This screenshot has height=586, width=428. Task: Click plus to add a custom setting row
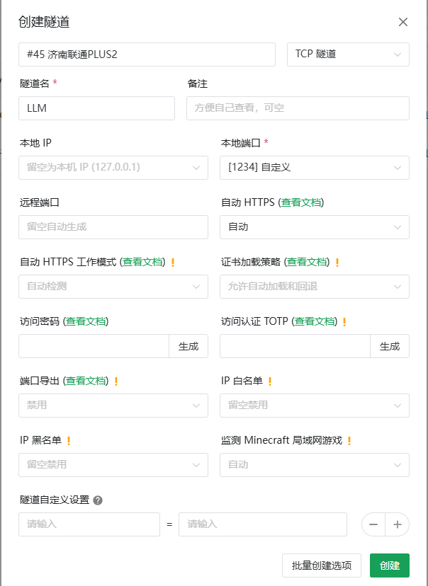point(398,524)
